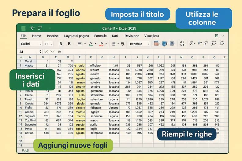Open the arrow beside the Sigma icon
The height and width of the screenshot is (161, 242).
pyautogui.click(x=195, y=44)
